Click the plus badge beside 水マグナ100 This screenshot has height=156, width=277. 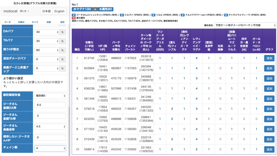pyautogui.click(x=95, y=9)
